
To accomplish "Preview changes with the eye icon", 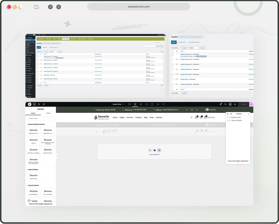I will coord(235,104).
